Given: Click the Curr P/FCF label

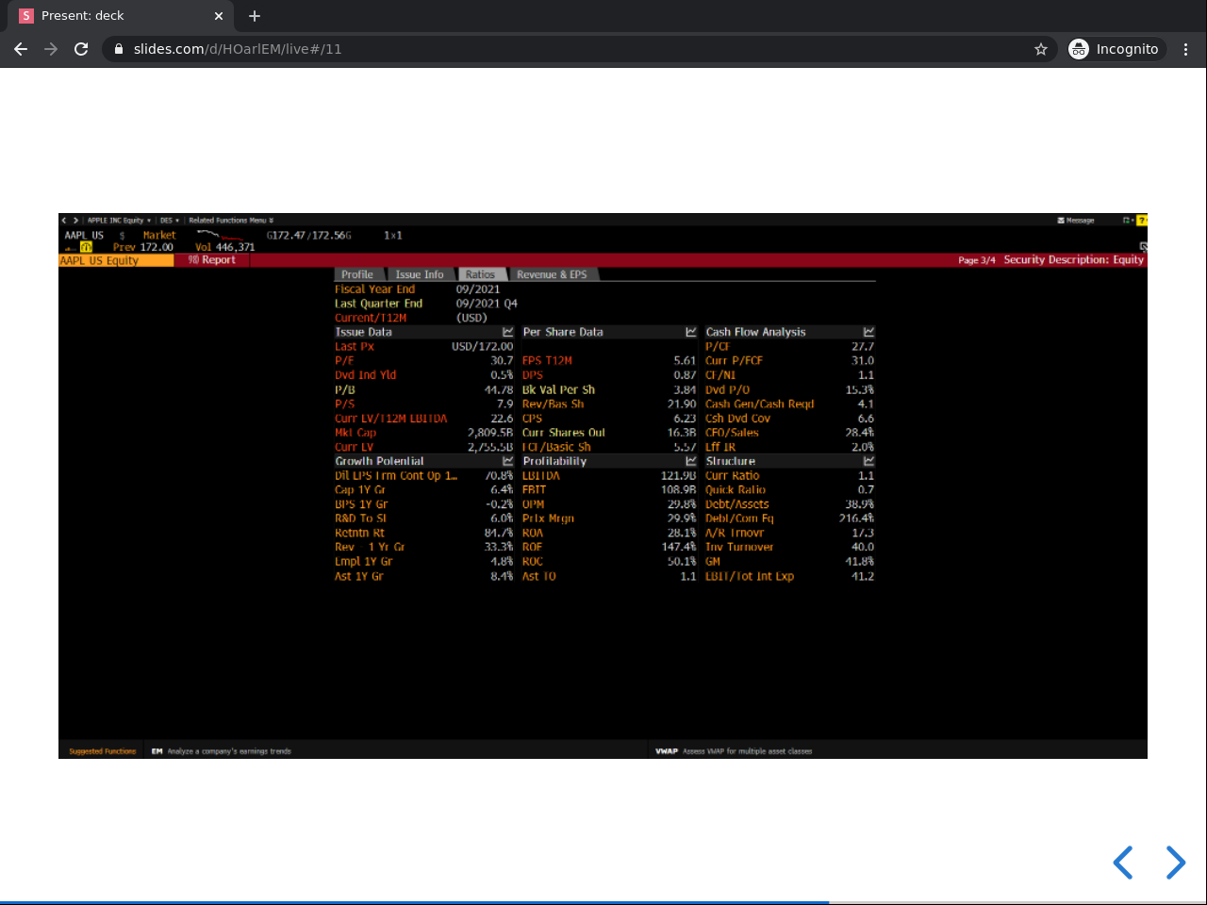Looking at the screenshot, I should click(x=735, y=361).
